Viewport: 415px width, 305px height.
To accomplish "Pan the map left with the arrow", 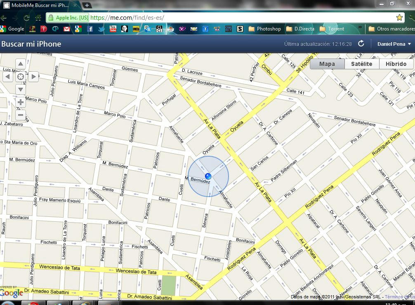I will pyautogui.click(x=8, y=77).
